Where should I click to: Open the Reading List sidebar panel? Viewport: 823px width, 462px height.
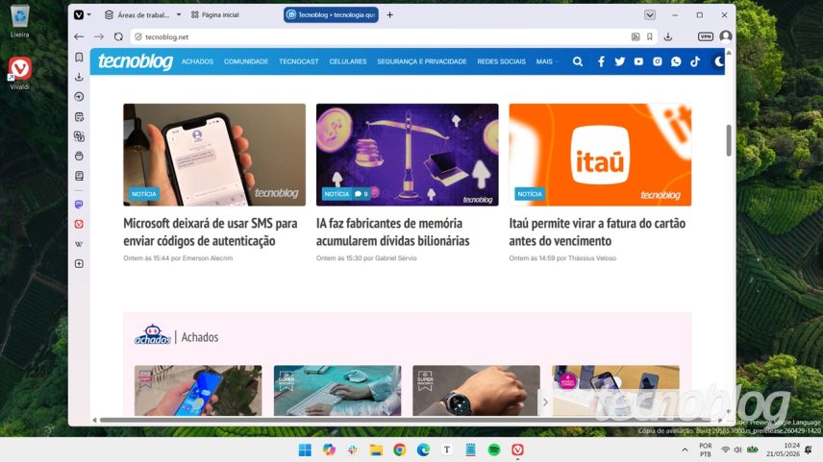tap(79, 176)
